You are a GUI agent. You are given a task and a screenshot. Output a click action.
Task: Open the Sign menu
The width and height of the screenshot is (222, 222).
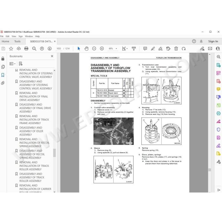pyautogui.click(x=21, y=36)
